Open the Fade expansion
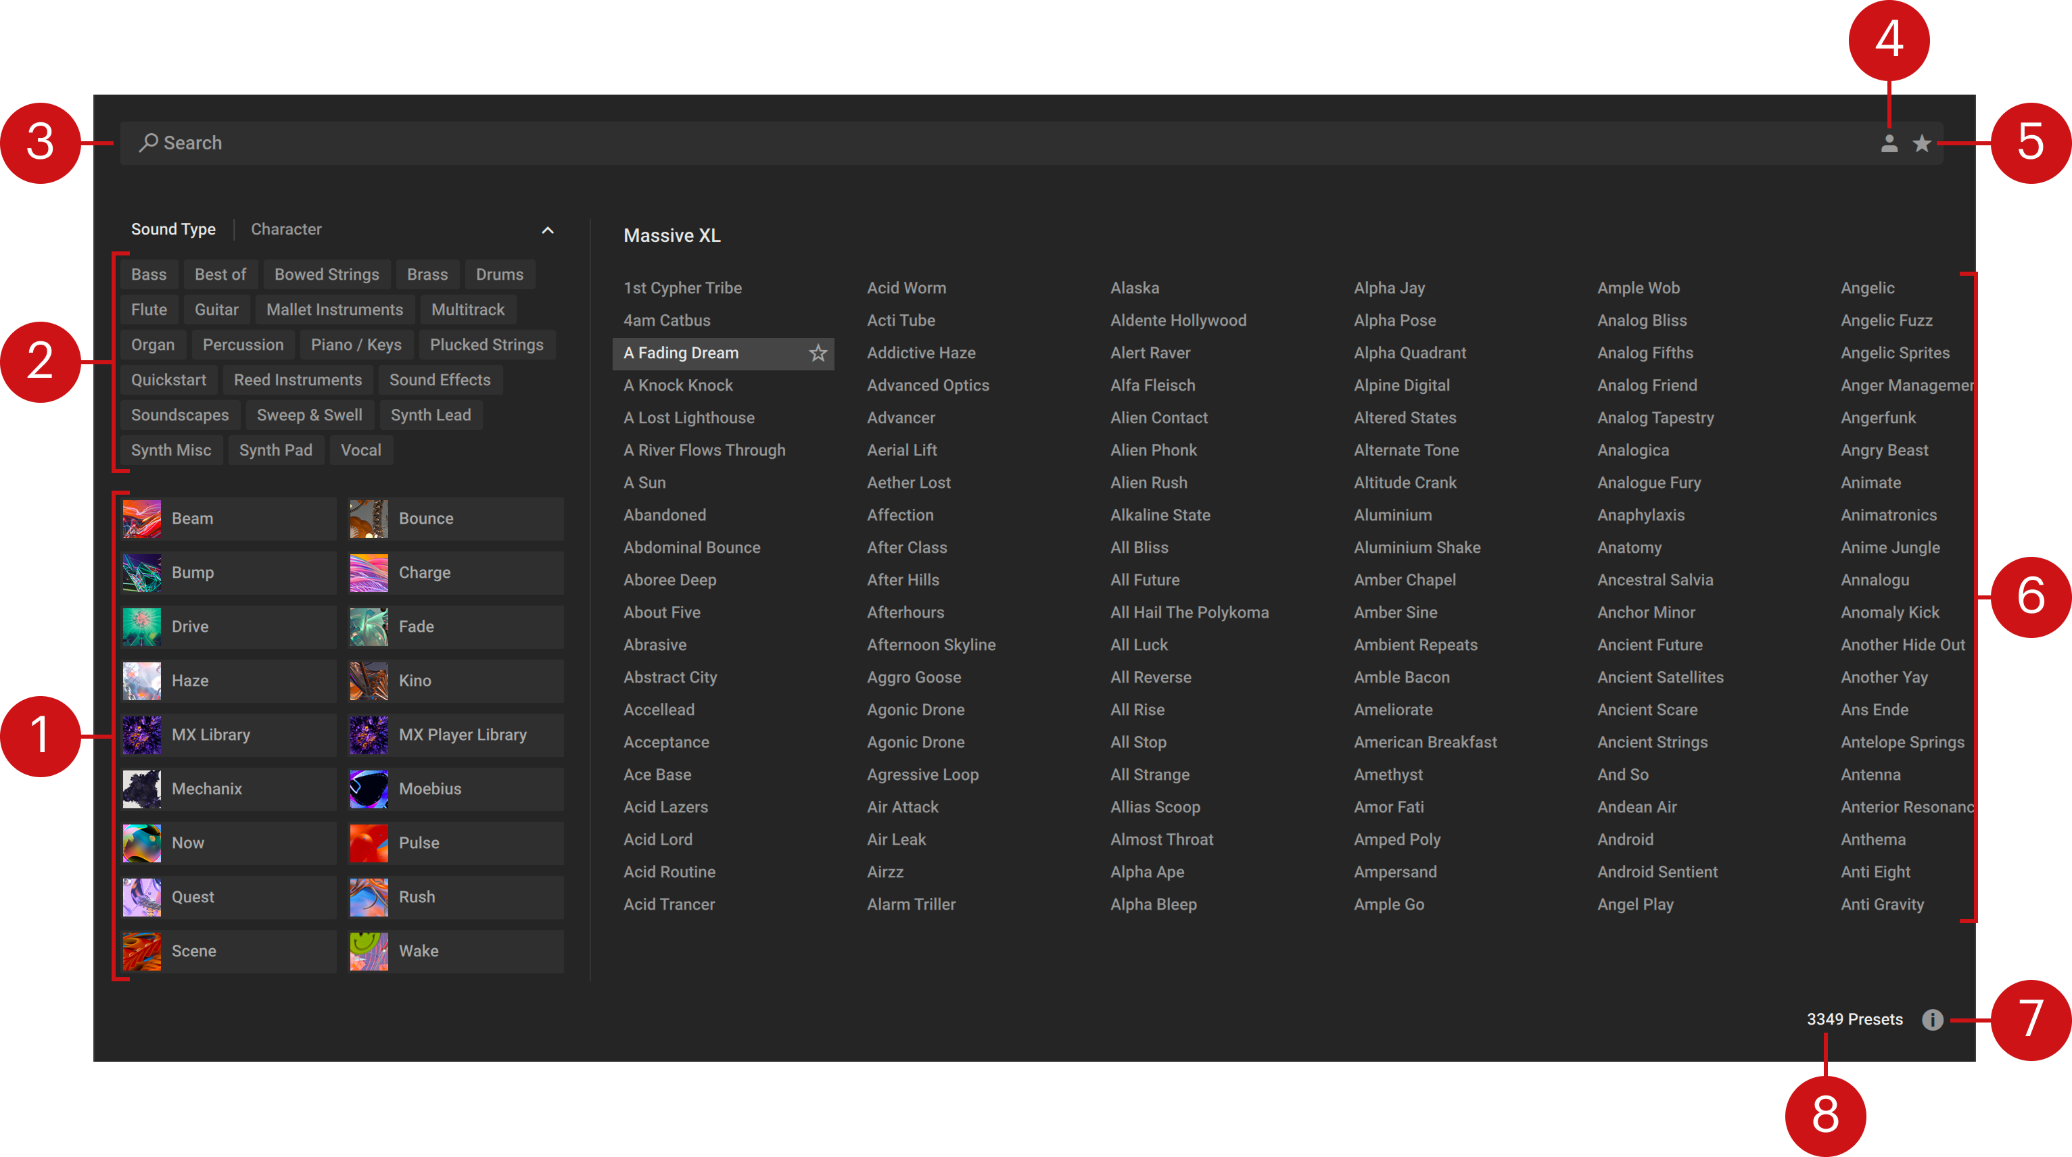 point(456,626)
